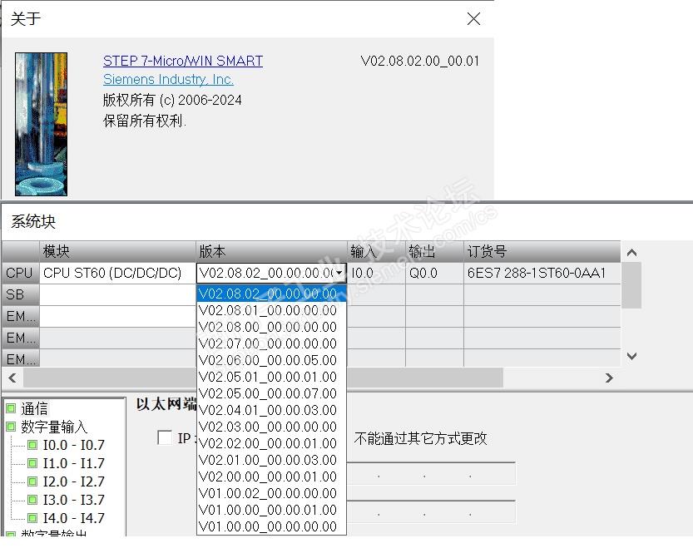
Task: Select the 数字量输入 tree node
Action: point(54,427)
